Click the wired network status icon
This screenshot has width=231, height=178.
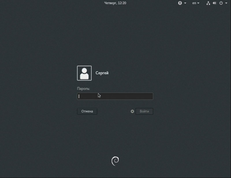(x=208, y=3)
